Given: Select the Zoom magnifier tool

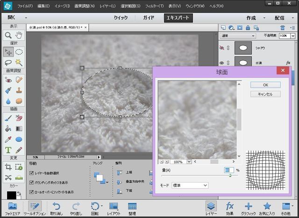Looking at the screenshot, I should [8, 35].
